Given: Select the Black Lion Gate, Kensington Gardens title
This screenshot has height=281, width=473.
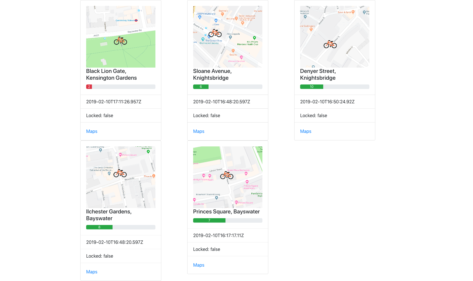Looking at the screenshot, I should pyautogui.click(x=111, y=75).
